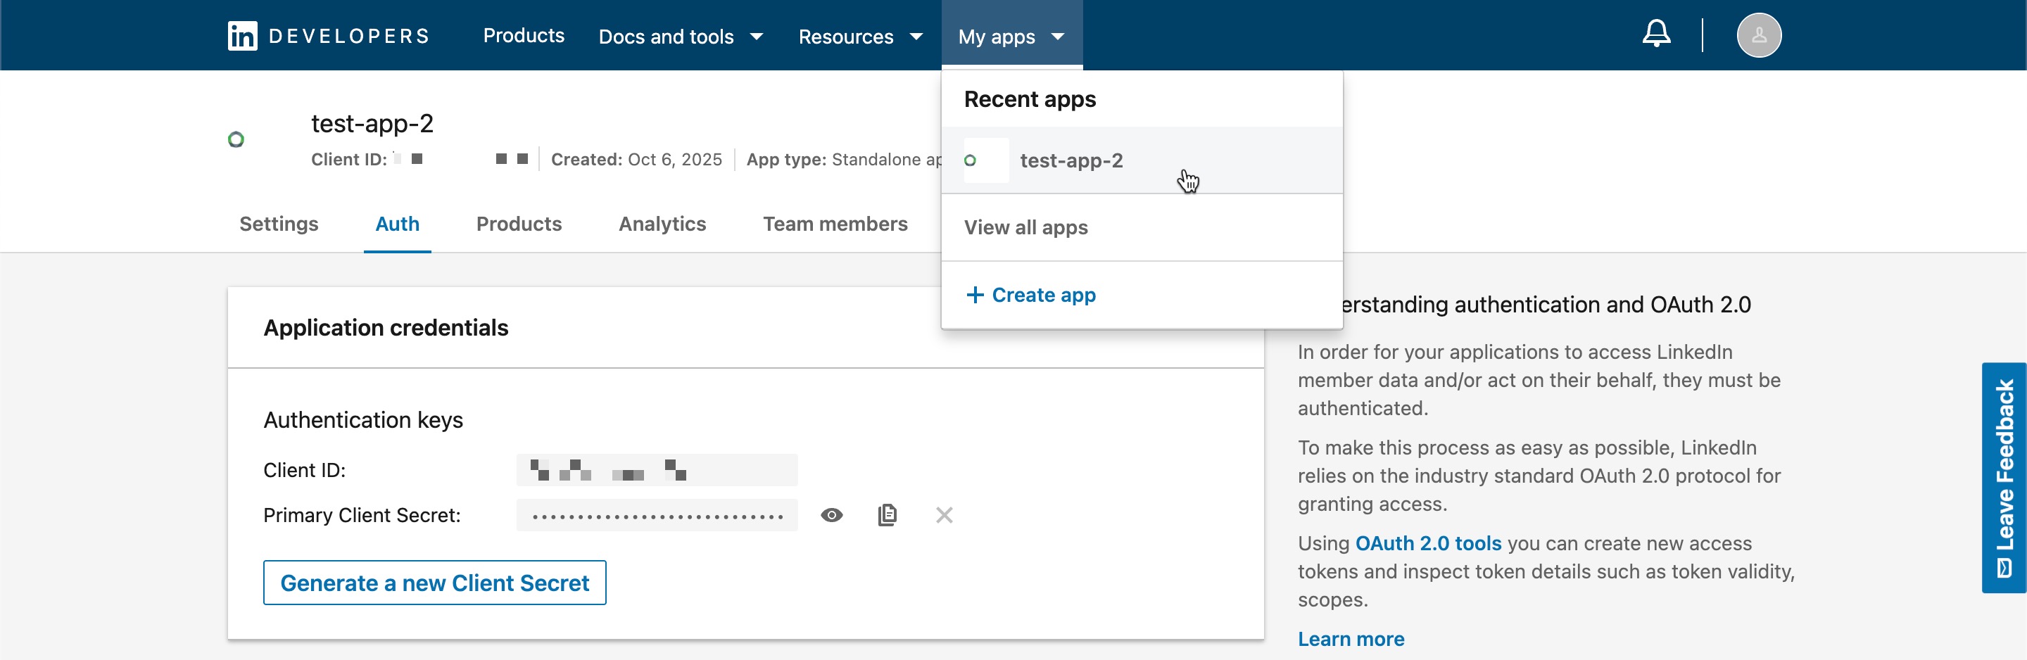Select View all apps from menu
The height and width of the screenshot is (660, 2027).
1025,227
